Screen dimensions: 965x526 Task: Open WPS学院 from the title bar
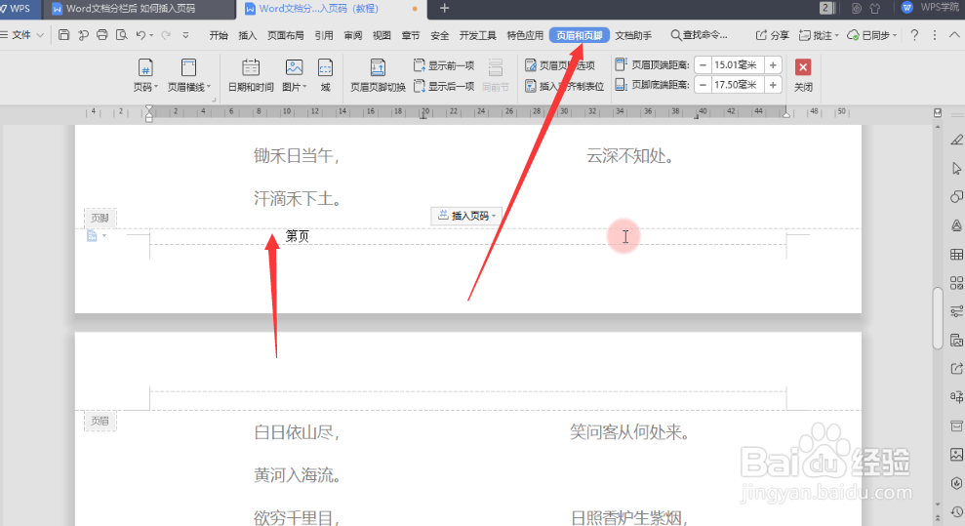point(931,8)
